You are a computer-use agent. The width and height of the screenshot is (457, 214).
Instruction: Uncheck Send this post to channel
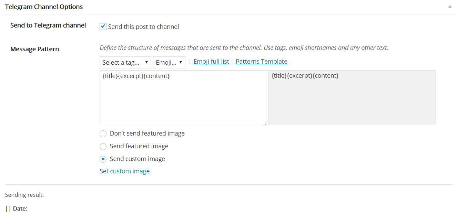[103, 26]
